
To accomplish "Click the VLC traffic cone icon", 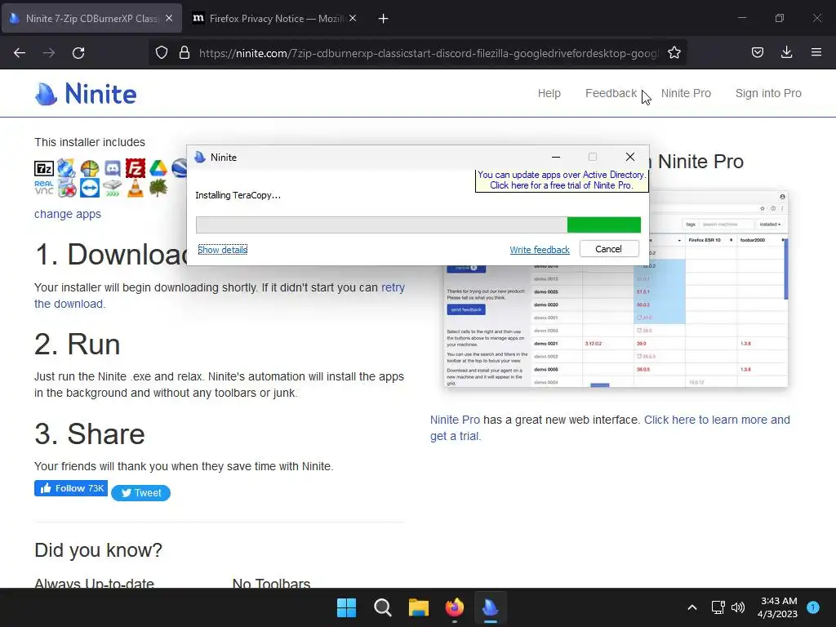I will (136, 188).
